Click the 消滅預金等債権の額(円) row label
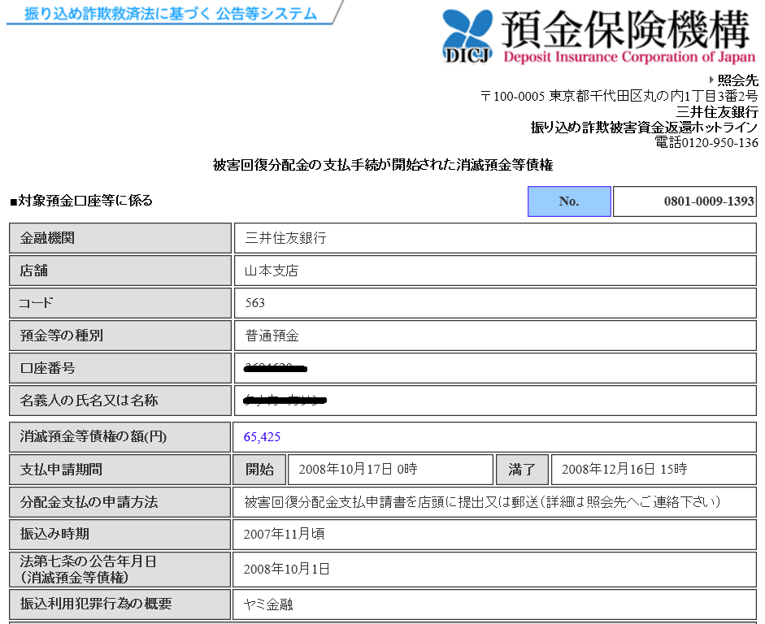The image size is (765, 624). pos(120,437)
